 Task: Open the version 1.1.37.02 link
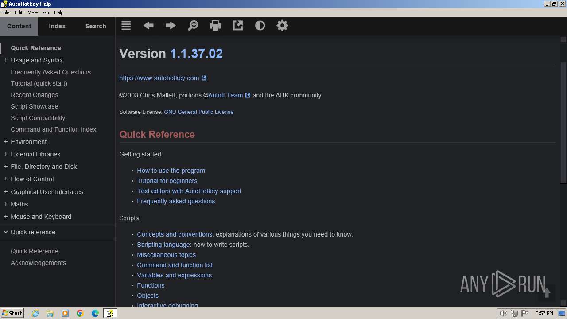(196, 54)
